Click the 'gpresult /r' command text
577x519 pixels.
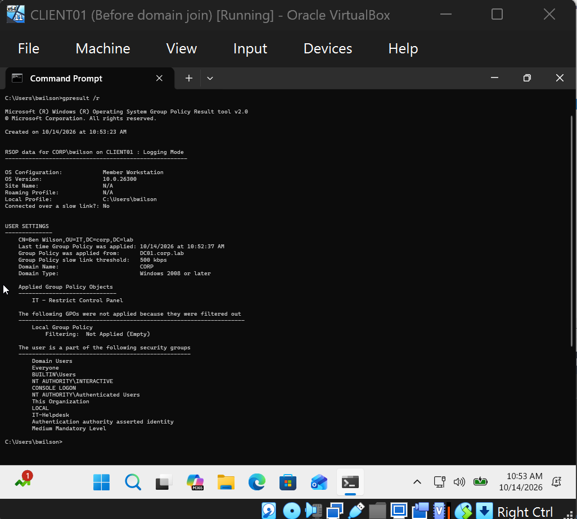[80, 98]
